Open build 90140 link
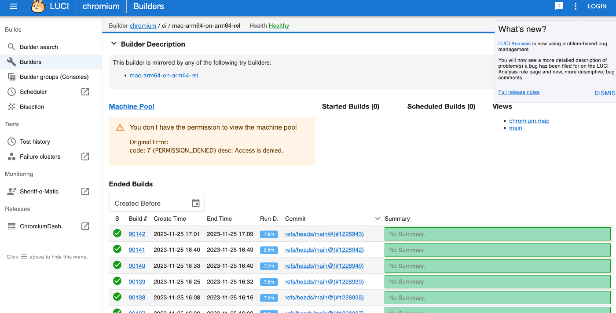616x313 pixels. (x=137, y=266)
